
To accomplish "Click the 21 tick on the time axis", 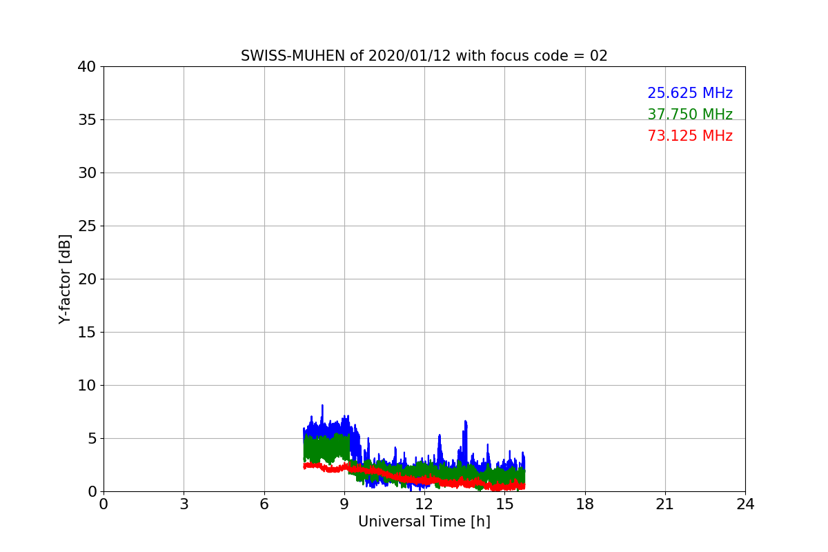I will pyautogui.click(x=665, y=504).
